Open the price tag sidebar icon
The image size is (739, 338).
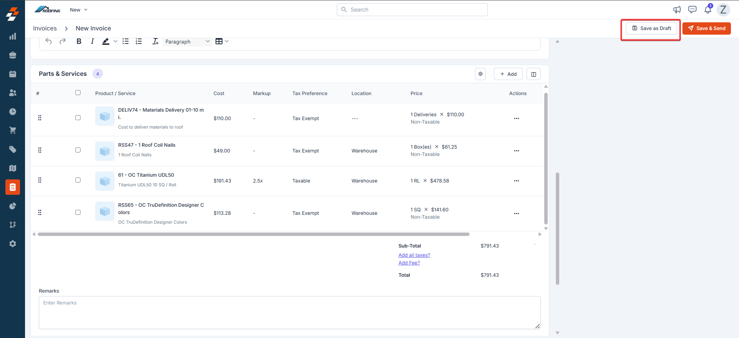(x=13, y=149)
